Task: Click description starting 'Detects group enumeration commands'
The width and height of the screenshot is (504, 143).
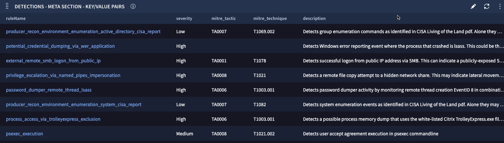Action: pyautogui.click(x=403, y=32)
